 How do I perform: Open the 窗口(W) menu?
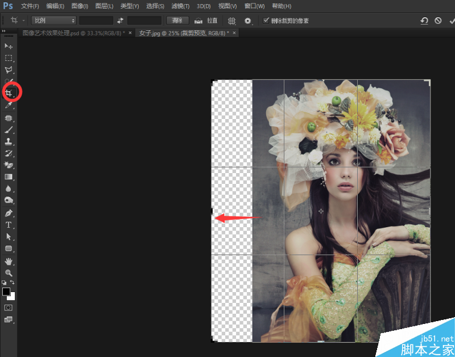coord(254,6)
